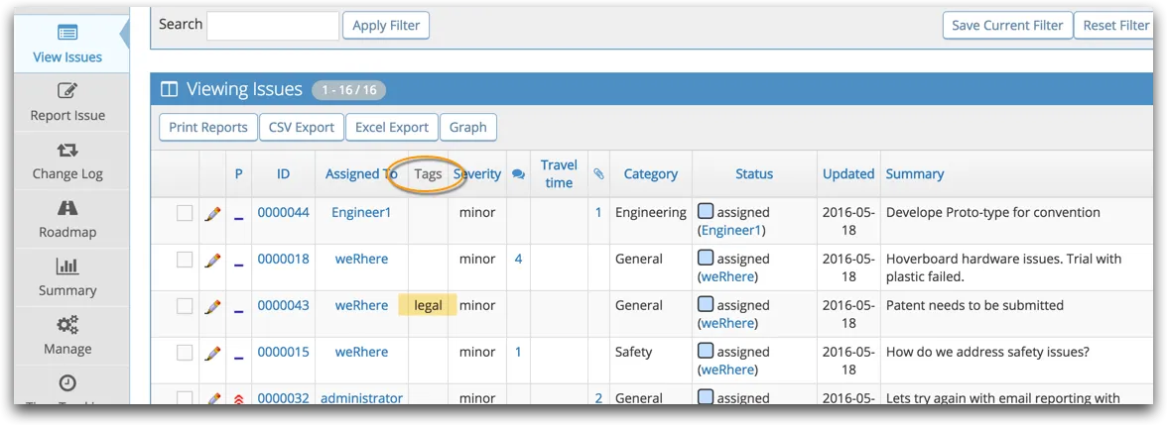Open issue 0000015 link

(283, 352)
